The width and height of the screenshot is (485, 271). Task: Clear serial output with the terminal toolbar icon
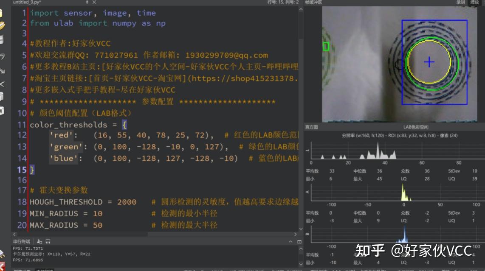coord(39,241)
